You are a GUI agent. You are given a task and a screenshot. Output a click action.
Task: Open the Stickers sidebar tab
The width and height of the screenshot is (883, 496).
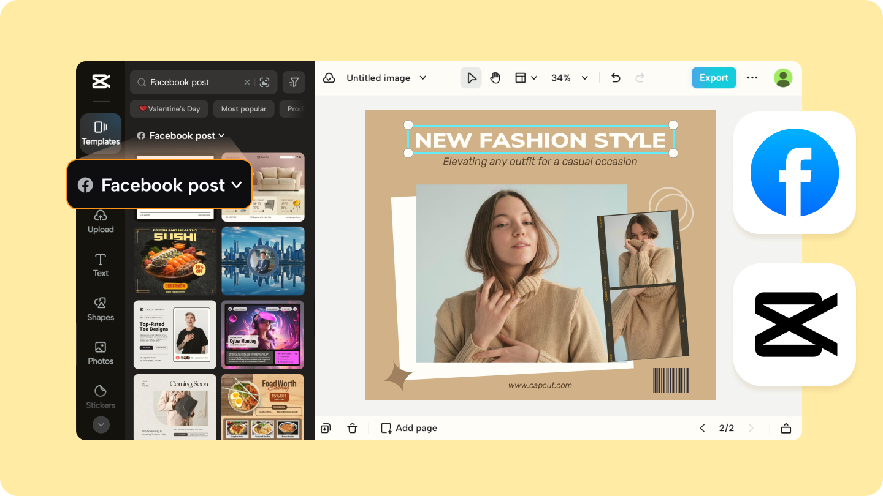click(x=101, y=397)
